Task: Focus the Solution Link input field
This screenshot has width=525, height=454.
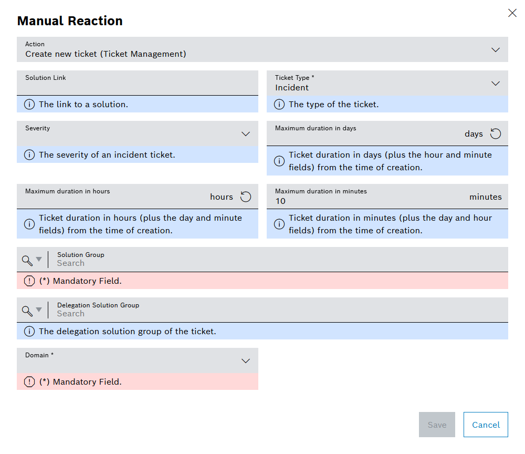Action: coord(136,87)
